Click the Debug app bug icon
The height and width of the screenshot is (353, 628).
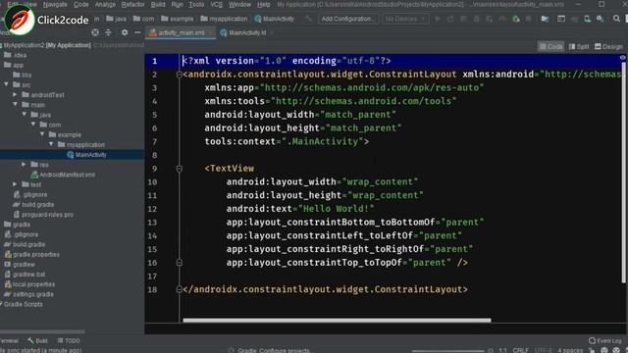pyautogui.click(x=476, y=19)
